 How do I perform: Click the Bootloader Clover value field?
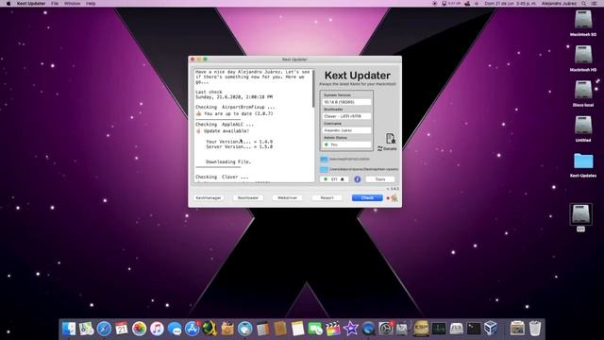346,116
